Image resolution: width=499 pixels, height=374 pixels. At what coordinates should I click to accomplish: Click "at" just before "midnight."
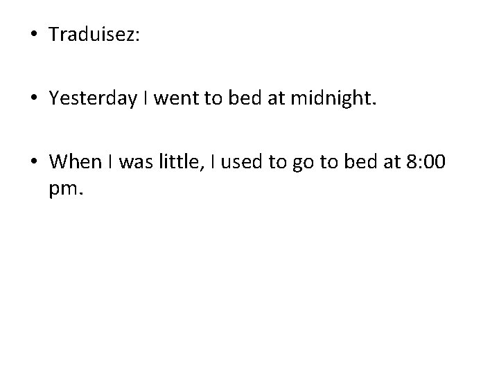(x=276, y=98)
